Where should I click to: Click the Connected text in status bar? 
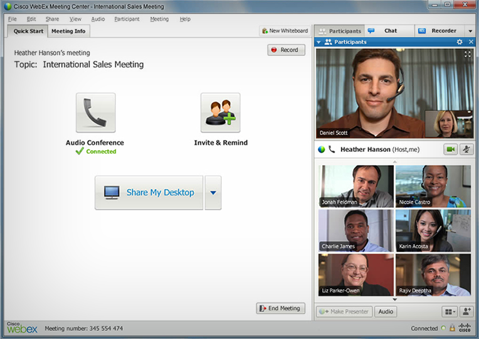424,328
